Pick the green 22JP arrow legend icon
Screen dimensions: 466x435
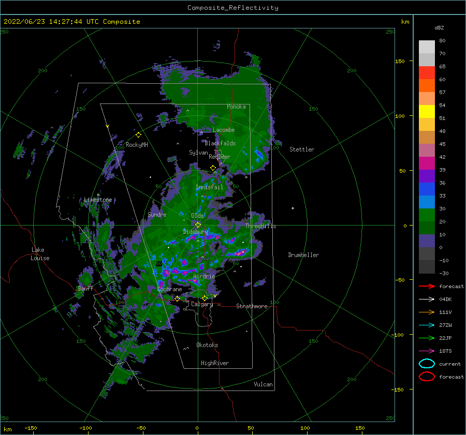pos(427,338)
